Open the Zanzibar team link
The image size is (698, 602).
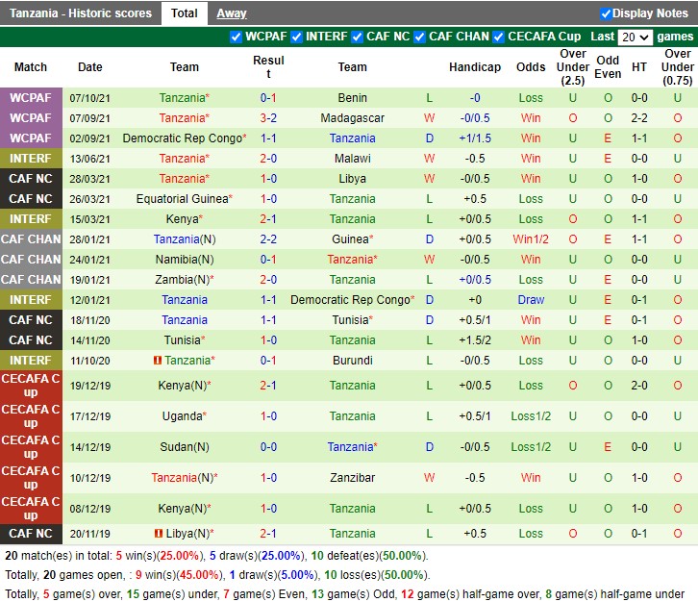pyautogui.click(x=352, y=478)
